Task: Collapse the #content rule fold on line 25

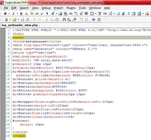Action: tap(11, 121)
